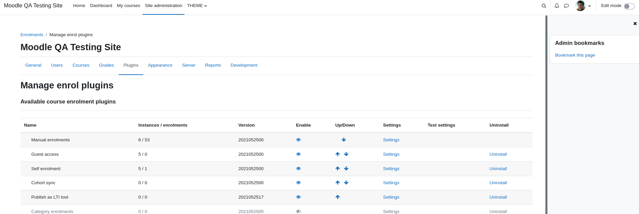Viewport: 639px width, 214px height.
Task: Move Guest access up
Action: click(337, 154)
